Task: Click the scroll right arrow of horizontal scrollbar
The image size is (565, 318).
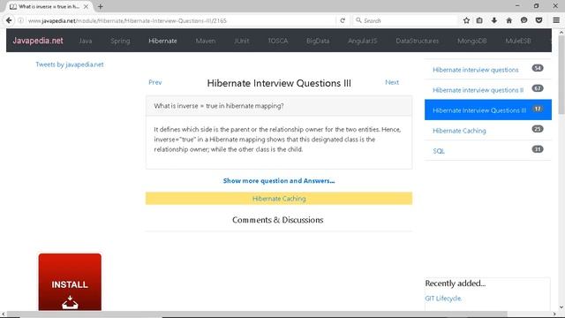Action: coord(554,314)
